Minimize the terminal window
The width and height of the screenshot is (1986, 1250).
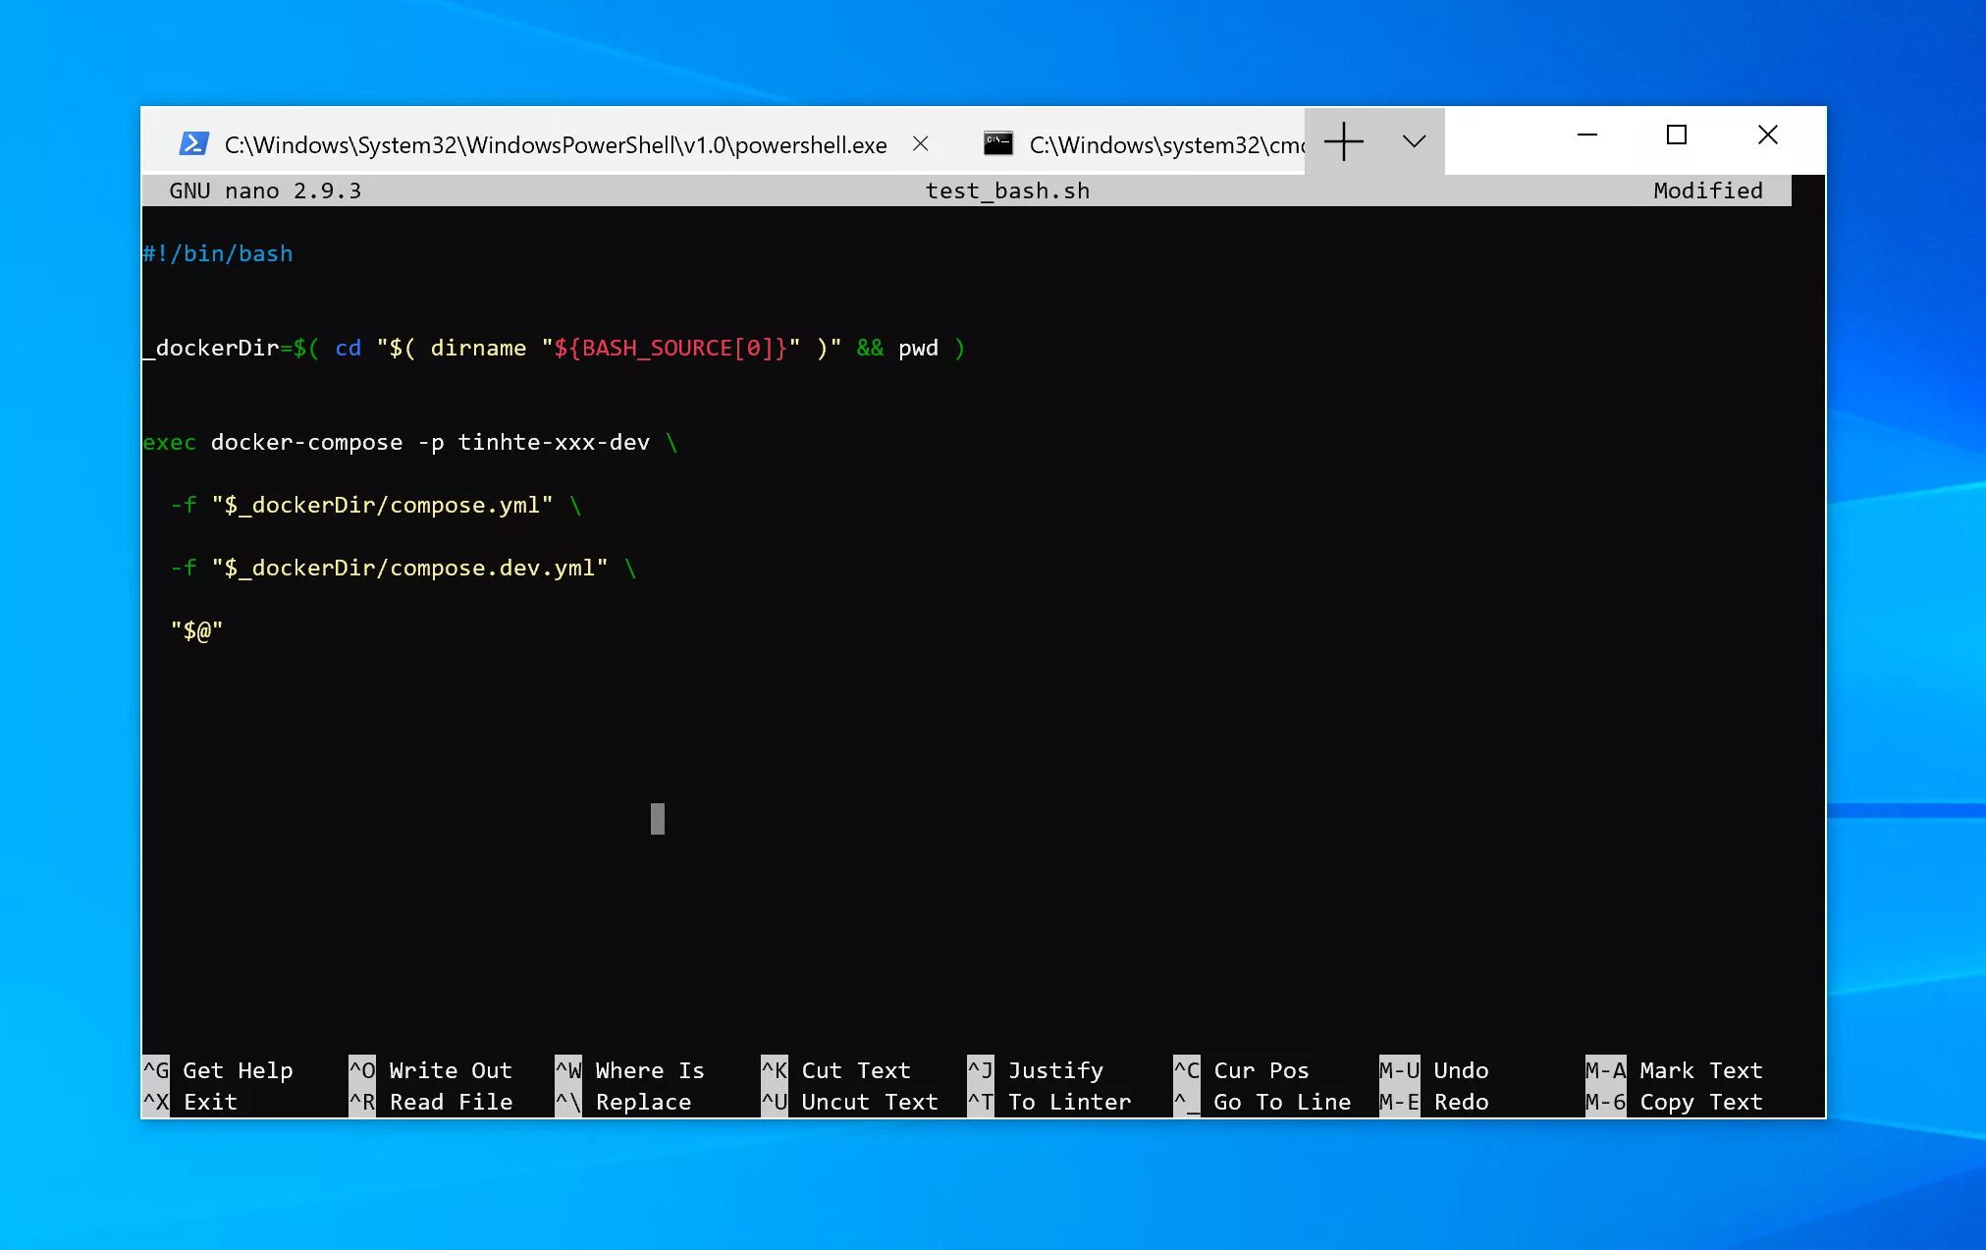point(1586,136)
